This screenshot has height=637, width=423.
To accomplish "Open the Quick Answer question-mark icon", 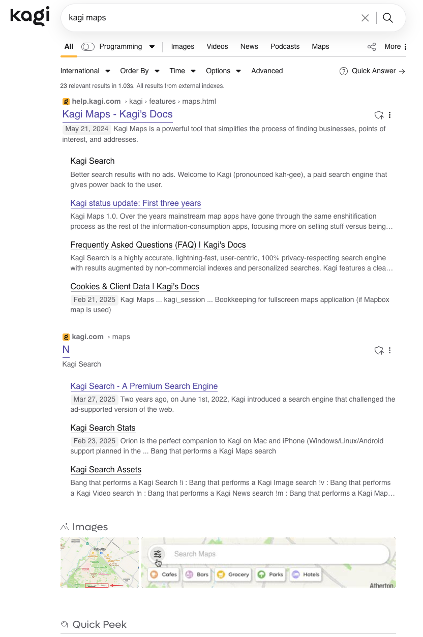I will point(344,71).
